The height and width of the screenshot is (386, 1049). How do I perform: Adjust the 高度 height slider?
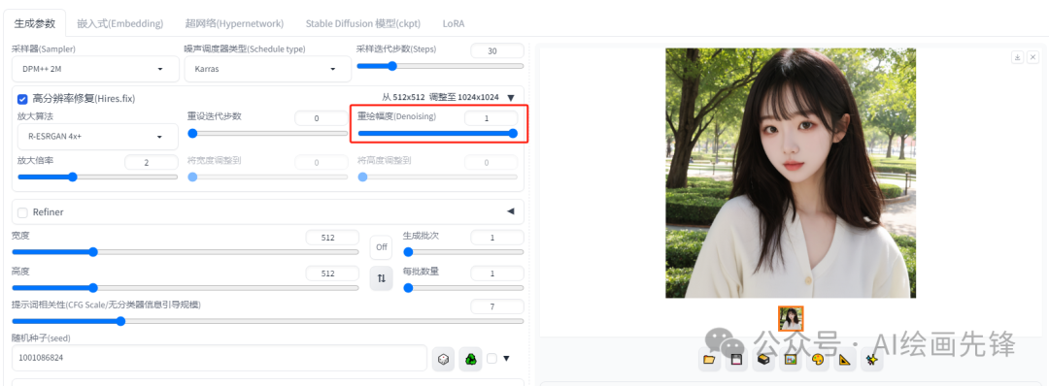click(x=186, y=288)
